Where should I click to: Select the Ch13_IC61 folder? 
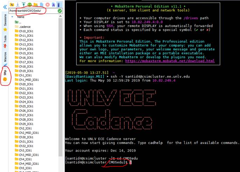pyautogui.click(x=24, y=44)
